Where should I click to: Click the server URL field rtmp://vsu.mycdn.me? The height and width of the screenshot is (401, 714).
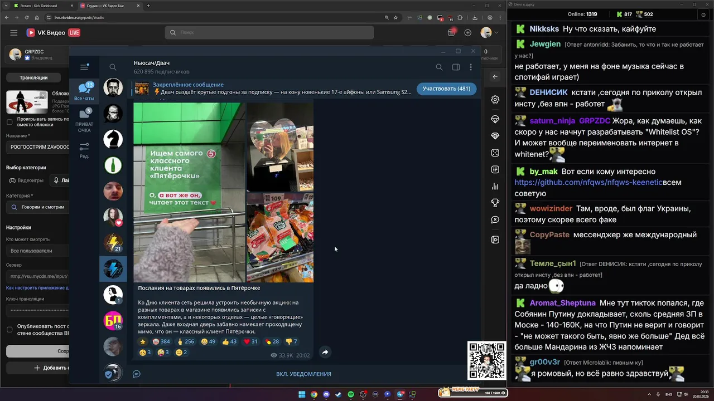click(x=37, y=276)
